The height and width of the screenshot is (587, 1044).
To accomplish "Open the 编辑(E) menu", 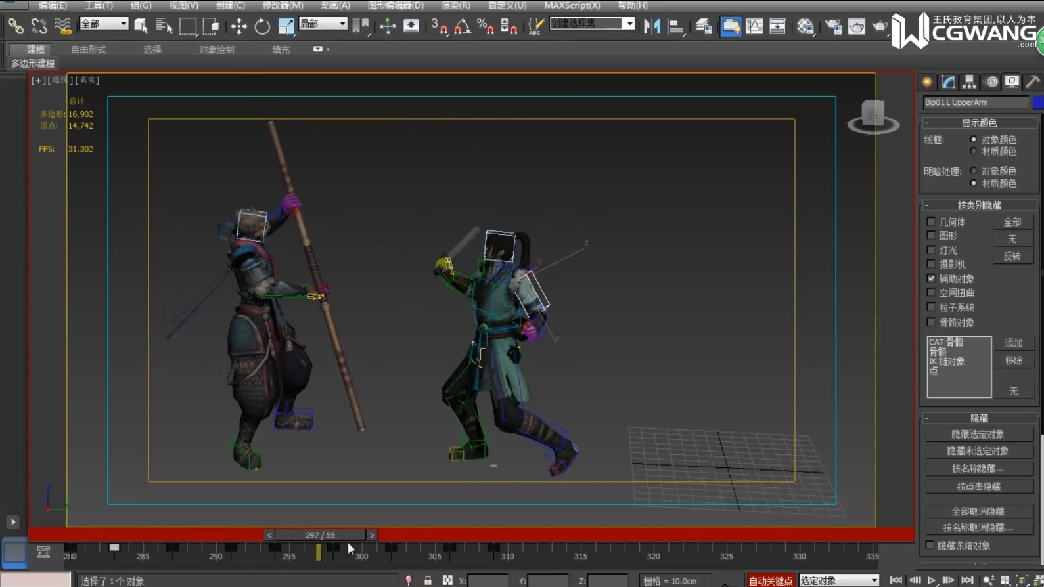I will click(53, 5).
